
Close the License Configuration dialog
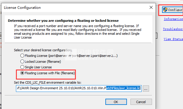[x=151, y=7]
